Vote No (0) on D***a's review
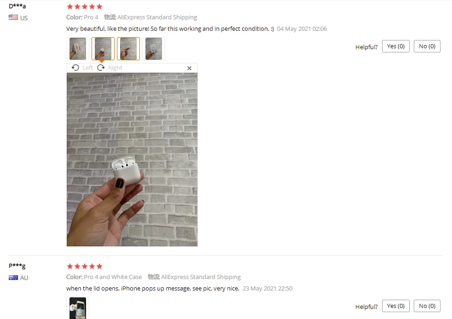 [x=427, y=46]
